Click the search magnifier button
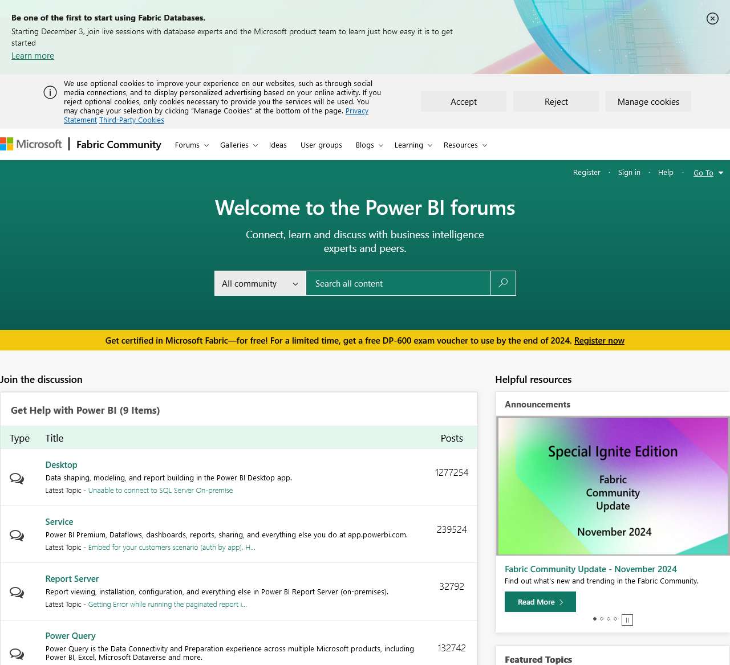Screen dimensions: 730x665 tap(503, 283)
